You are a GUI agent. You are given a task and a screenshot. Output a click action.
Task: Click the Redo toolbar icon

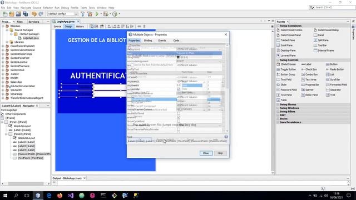[41, 14]
